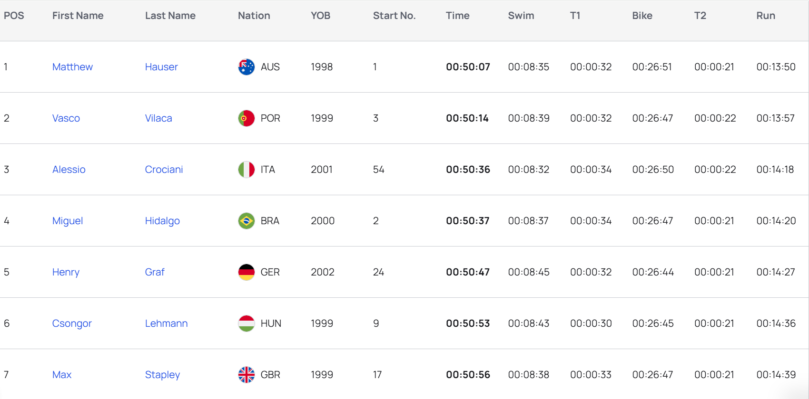The width and height of the screenshot is (809, 399).
Task: Click the Swim column header
Action: [521, 16]
